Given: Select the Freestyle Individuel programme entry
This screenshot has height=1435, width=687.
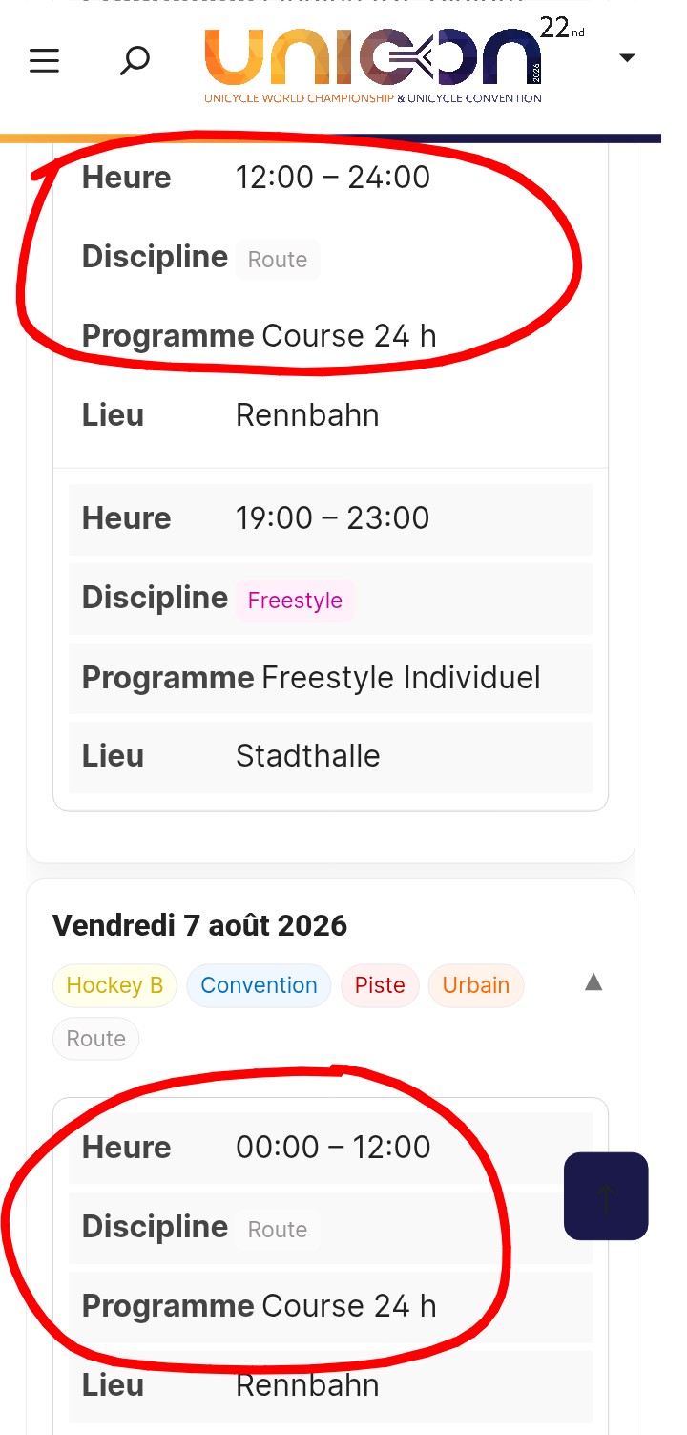Looking at the screenshot, I should click(x=401, y=678).
